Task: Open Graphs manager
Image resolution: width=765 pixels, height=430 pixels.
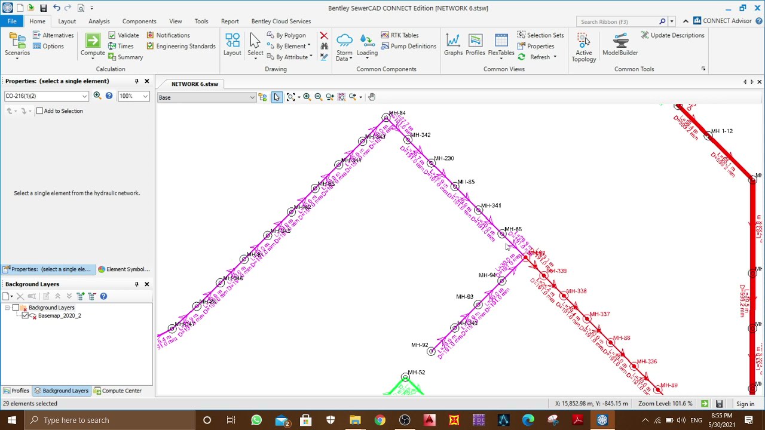Action: [453, 45]
